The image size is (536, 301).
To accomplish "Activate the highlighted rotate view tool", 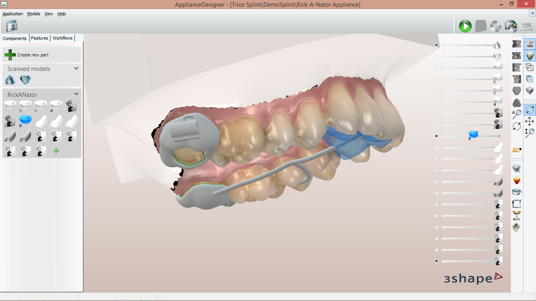I will point(530,110).
